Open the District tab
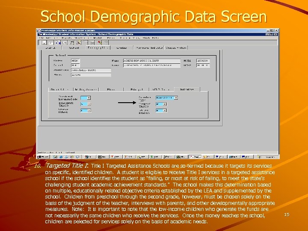 50,48
